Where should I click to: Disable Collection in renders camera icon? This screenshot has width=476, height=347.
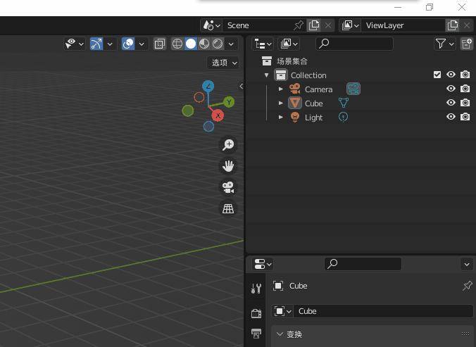click(465, 75)
